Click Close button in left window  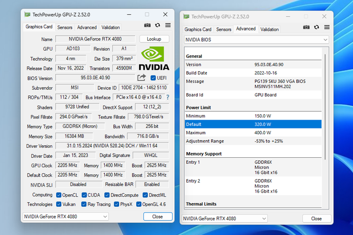pyautogui.click(x=158, y=217)
